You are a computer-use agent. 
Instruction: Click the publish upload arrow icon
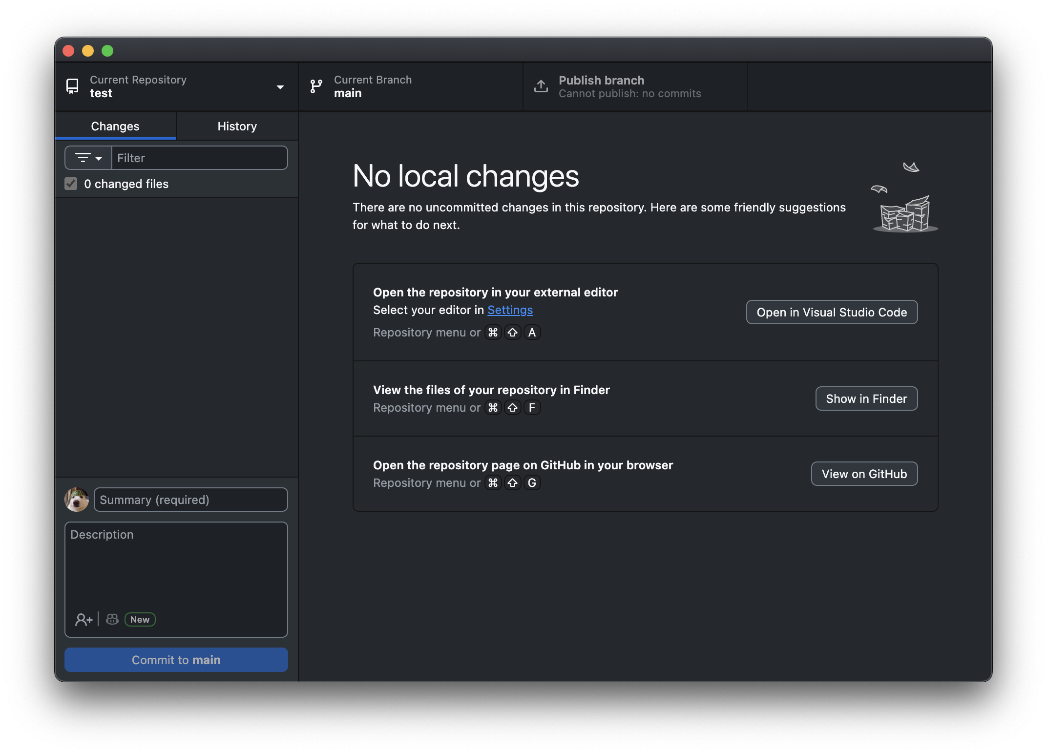click(541, 86)
